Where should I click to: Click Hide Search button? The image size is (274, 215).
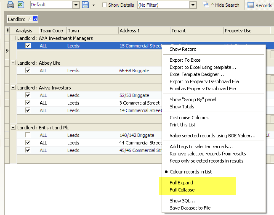[225, 5]
